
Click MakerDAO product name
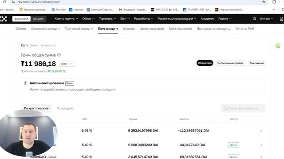[38, 157]
